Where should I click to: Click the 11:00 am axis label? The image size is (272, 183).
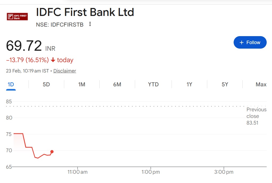tap(78, 172)
